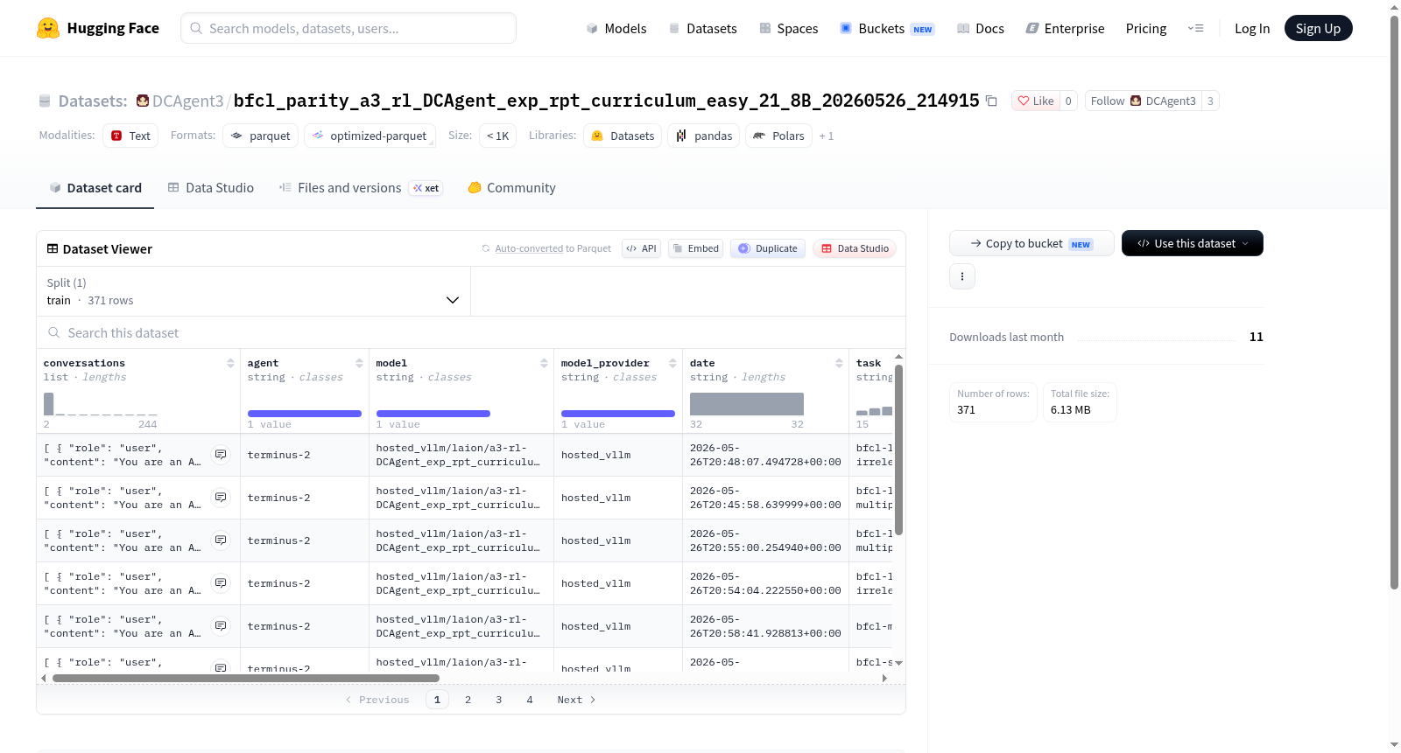Open the Datasets page in navigation

coord(702,28)
